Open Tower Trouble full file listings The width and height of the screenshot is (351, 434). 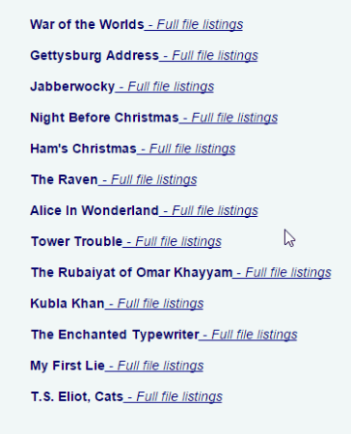(172, 242)
